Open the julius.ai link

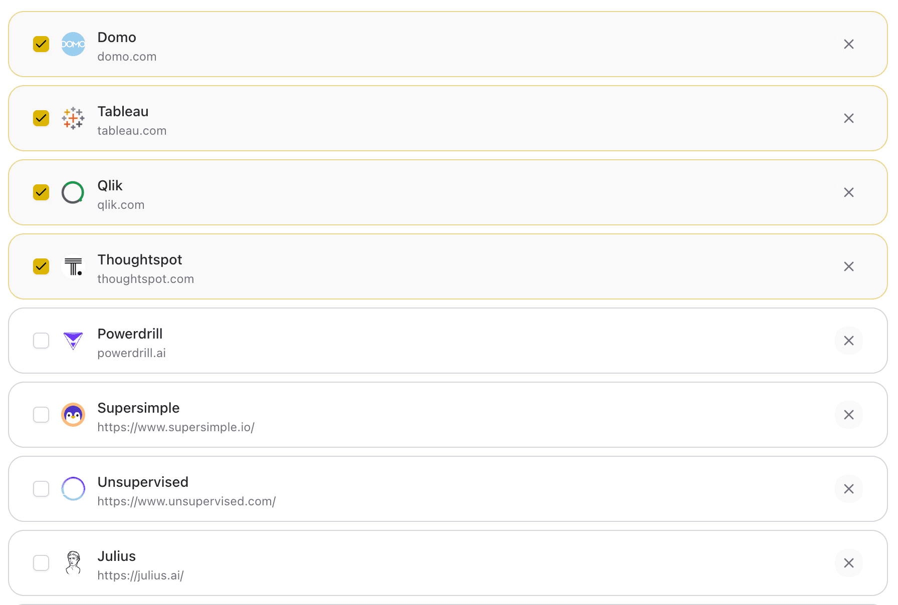140,575
